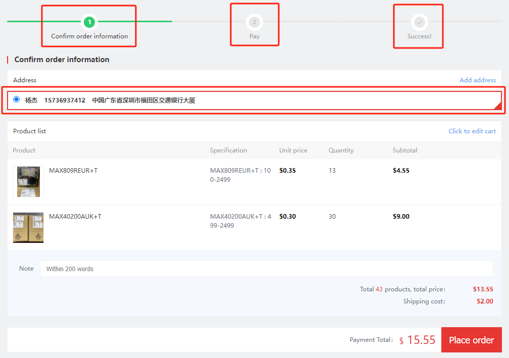Click the Success checkmark step circle

click(419, 22)
